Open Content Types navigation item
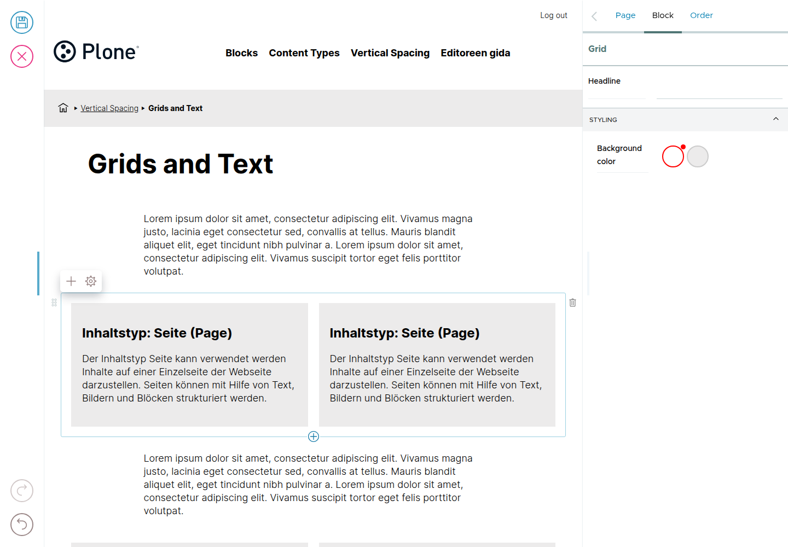This screenshot has width=788, height=547. [304, 53]
